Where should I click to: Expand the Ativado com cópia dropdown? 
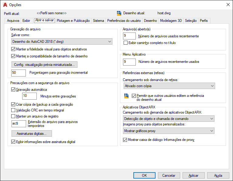point(169,86)
